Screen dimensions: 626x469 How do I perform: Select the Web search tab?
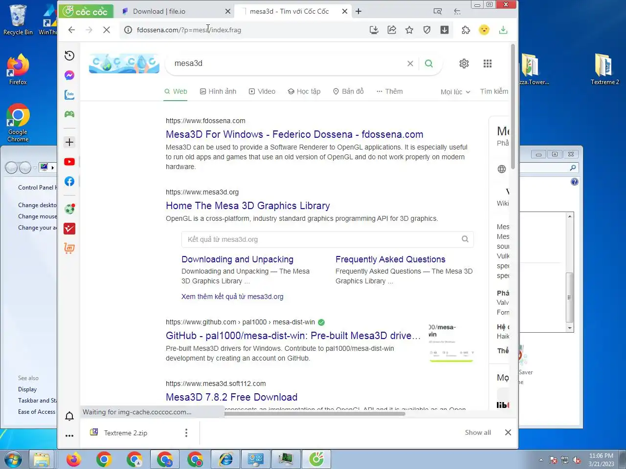(x=176, y=91)
